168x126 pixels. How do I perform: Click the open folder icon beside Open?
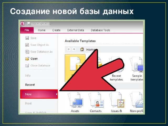click(27, 59)
